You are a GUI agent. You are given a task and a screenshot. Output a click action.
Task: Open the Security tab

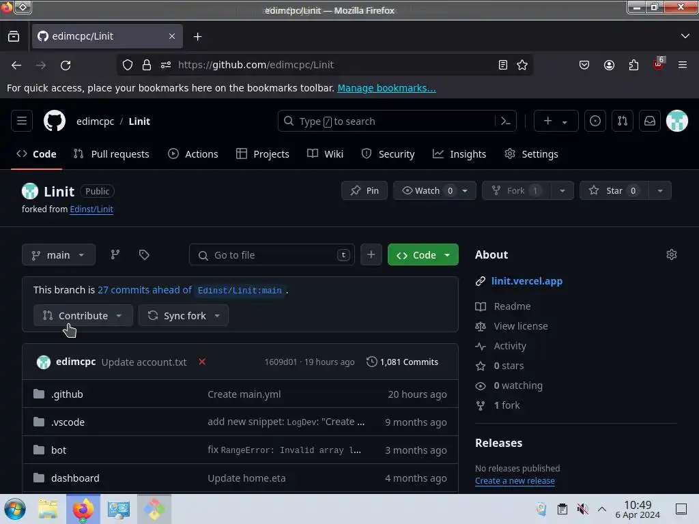(x=388, y=154)
